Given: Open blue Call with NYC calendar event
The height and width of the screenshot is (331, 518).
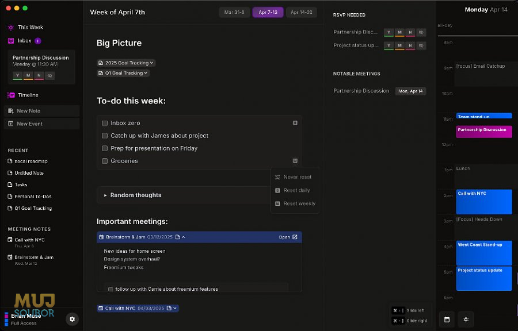Looking at the screenshot, I should pos(484,202).
